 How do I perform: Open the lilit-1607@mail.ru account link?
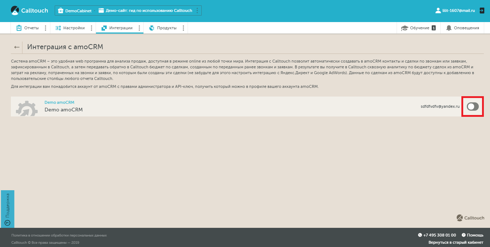(x=458, y=11)
